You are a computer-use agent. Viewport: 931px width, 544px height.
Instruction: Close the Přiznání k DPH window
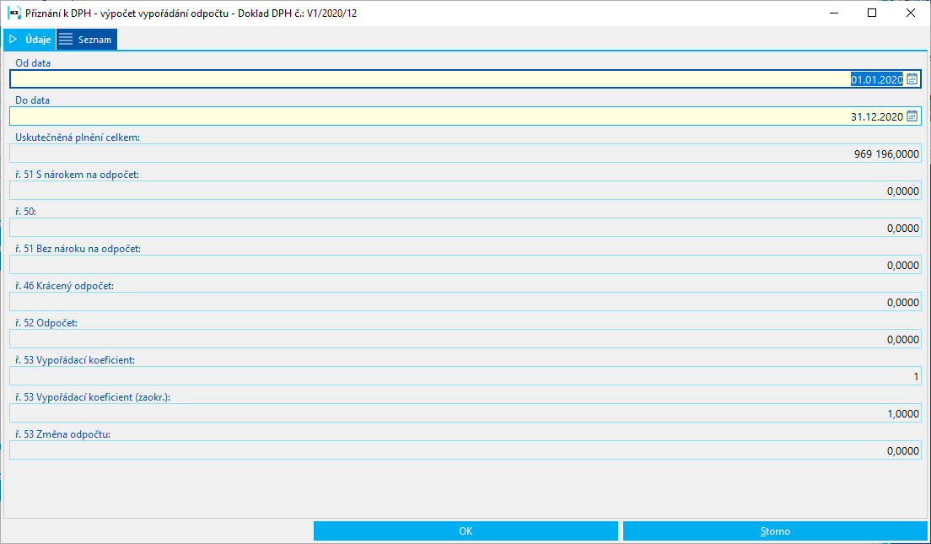click(910, 13)
